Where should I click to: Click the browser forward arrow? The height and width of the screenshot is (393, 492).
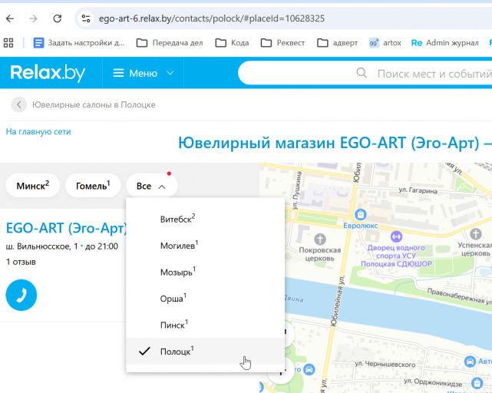(33, 18)
